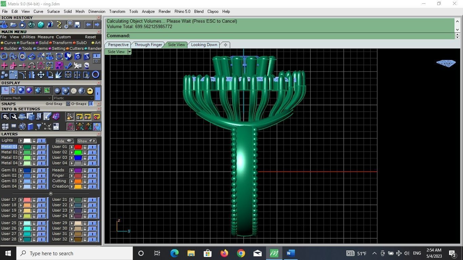
Task: Open the gears settings icon in Info & Settings
Action: point(5,116)
